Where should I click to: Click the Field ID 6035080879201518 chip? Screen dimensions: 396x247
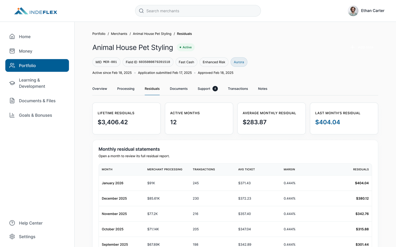pos(148,62)
